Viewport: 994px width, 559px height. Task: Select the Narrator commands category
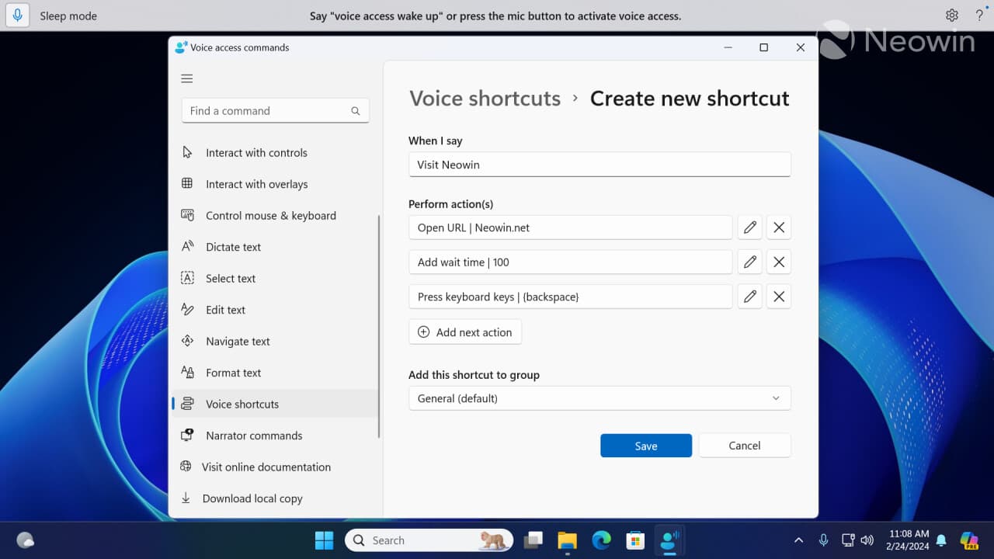click(x=253, y=436)
